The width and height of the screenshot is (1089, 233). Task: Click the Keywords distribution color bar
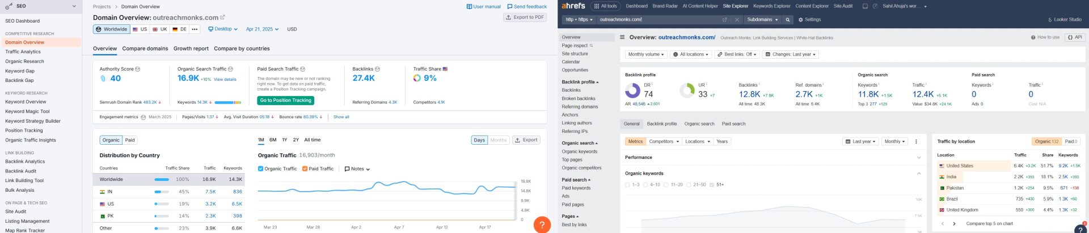(x=228, y=102)
